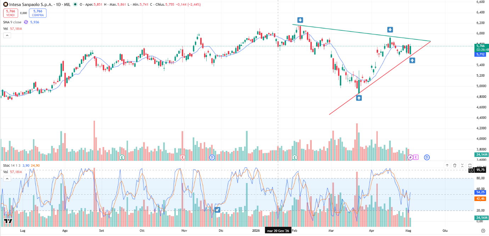Viewport: 489px width, 236px height.
Task: Click the mar 20 Gen '26 date label
Action: coord(278,231)
